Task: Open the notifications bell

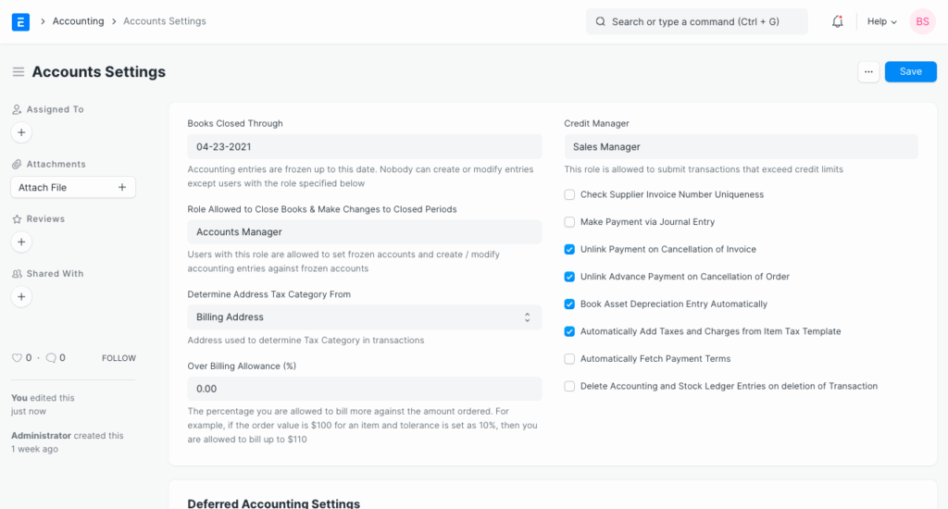Action: pyautogui.click(x=837, y=21)
